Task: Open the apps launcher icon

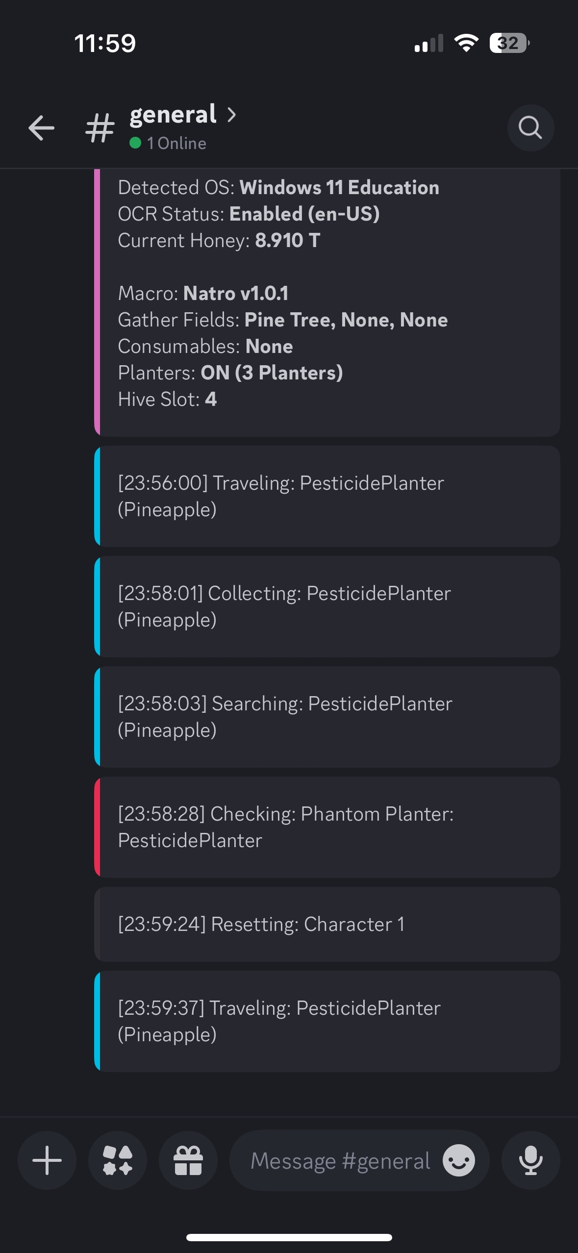Action: [x=118, y=1160]
